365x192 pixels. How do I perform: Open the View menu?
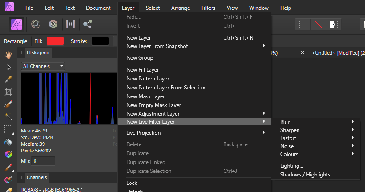tap(232, 8)
